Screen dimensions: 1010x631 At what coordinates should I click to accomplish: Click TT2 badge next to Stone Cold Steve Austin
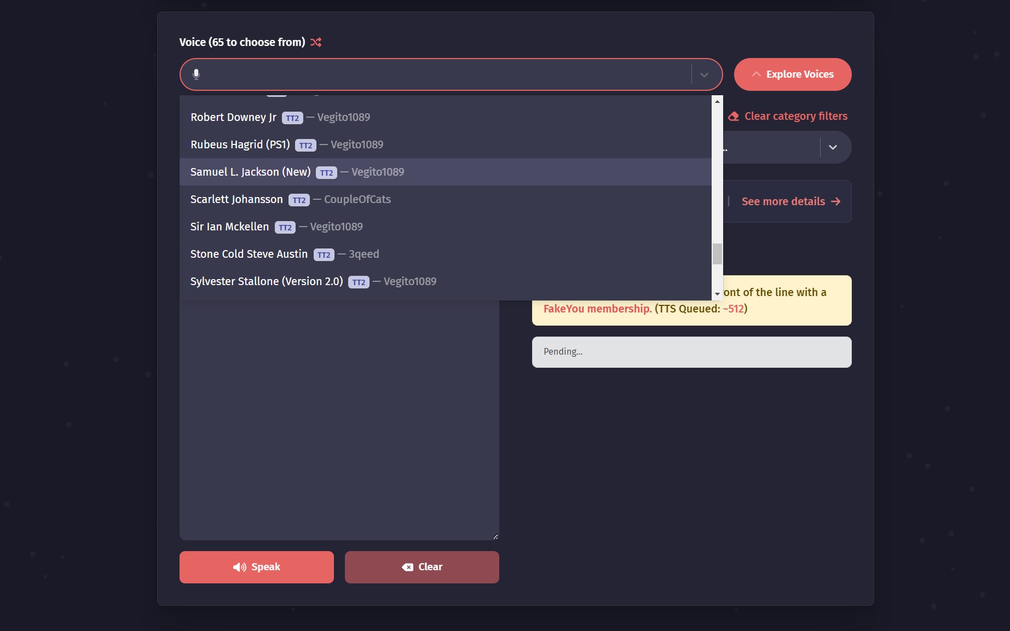pyautogui.click(x=324, y=255)
